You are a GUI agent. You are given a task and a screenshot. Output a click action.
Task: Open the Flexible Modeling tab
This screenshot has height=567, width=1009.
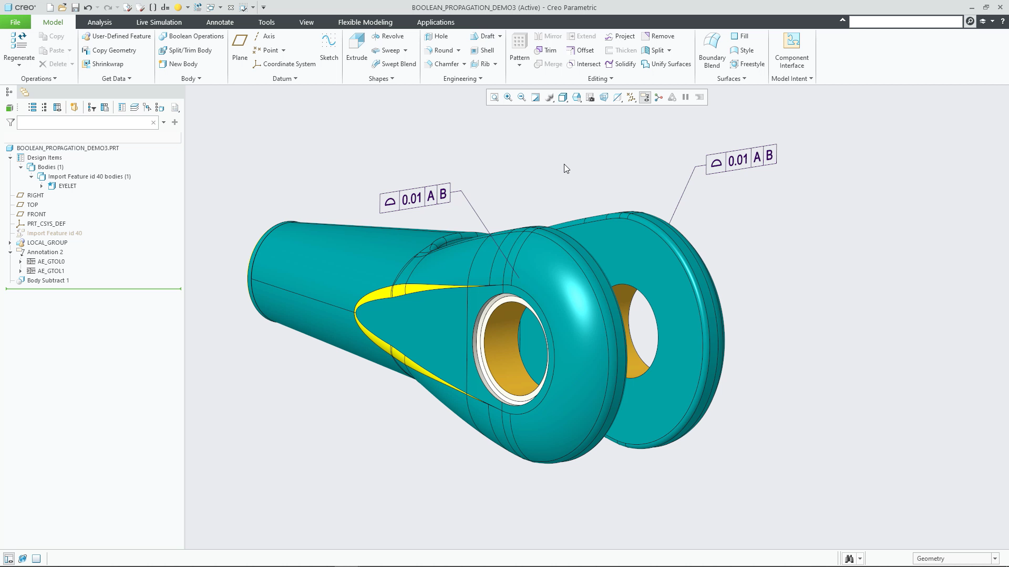[x=365, y=22]
